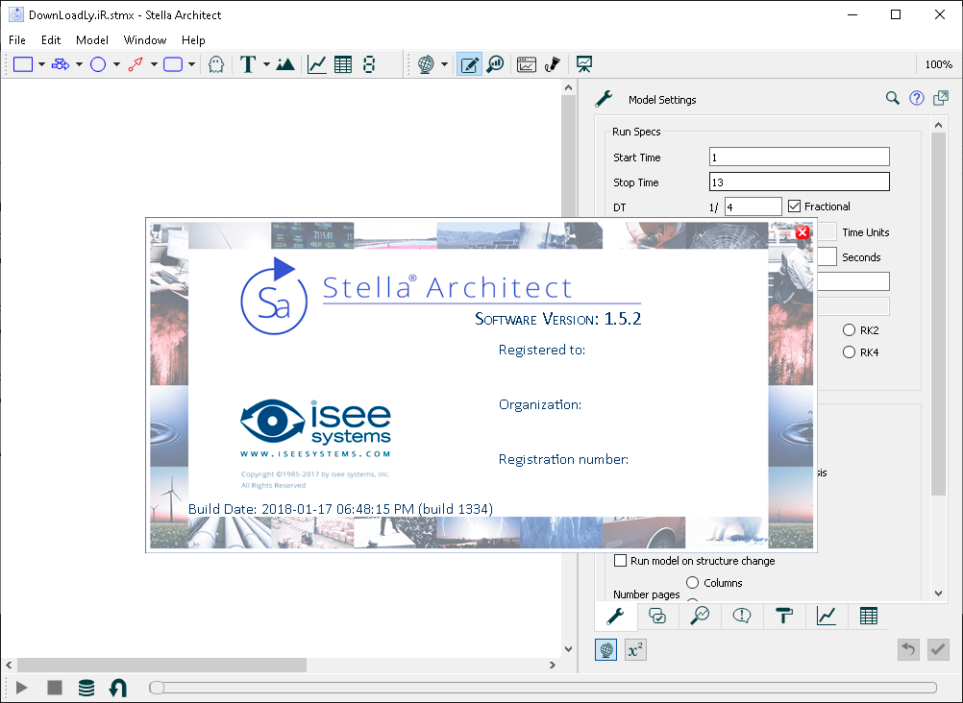
Task: Open the Stock tool dropdown arrow
Action: click(41, 64)
